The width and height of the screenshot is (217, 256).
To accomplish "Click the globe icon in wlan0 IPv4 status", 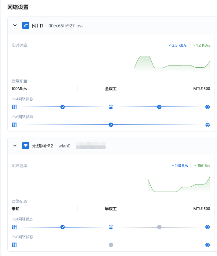I will 208,227.
